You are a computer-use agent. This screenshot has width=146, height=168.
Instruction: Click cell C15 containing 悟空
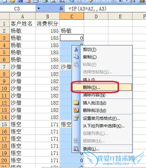pos(66,124)
